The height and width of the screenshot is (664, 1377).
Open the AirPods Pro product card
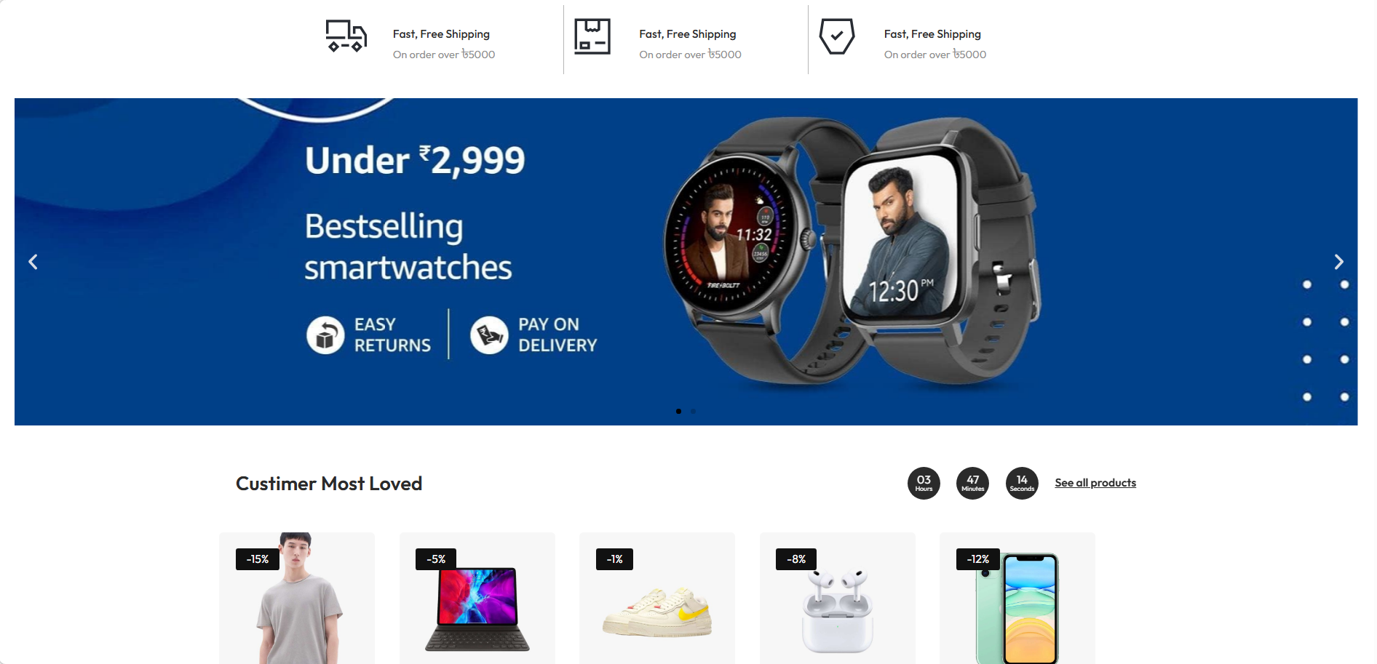pyautogui.click(x=838, y=599)
